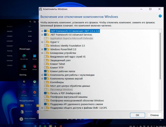Click the folder icon beside Контейнеры
166x127 pixels.
pyautogui.click(x=48, y=82)
